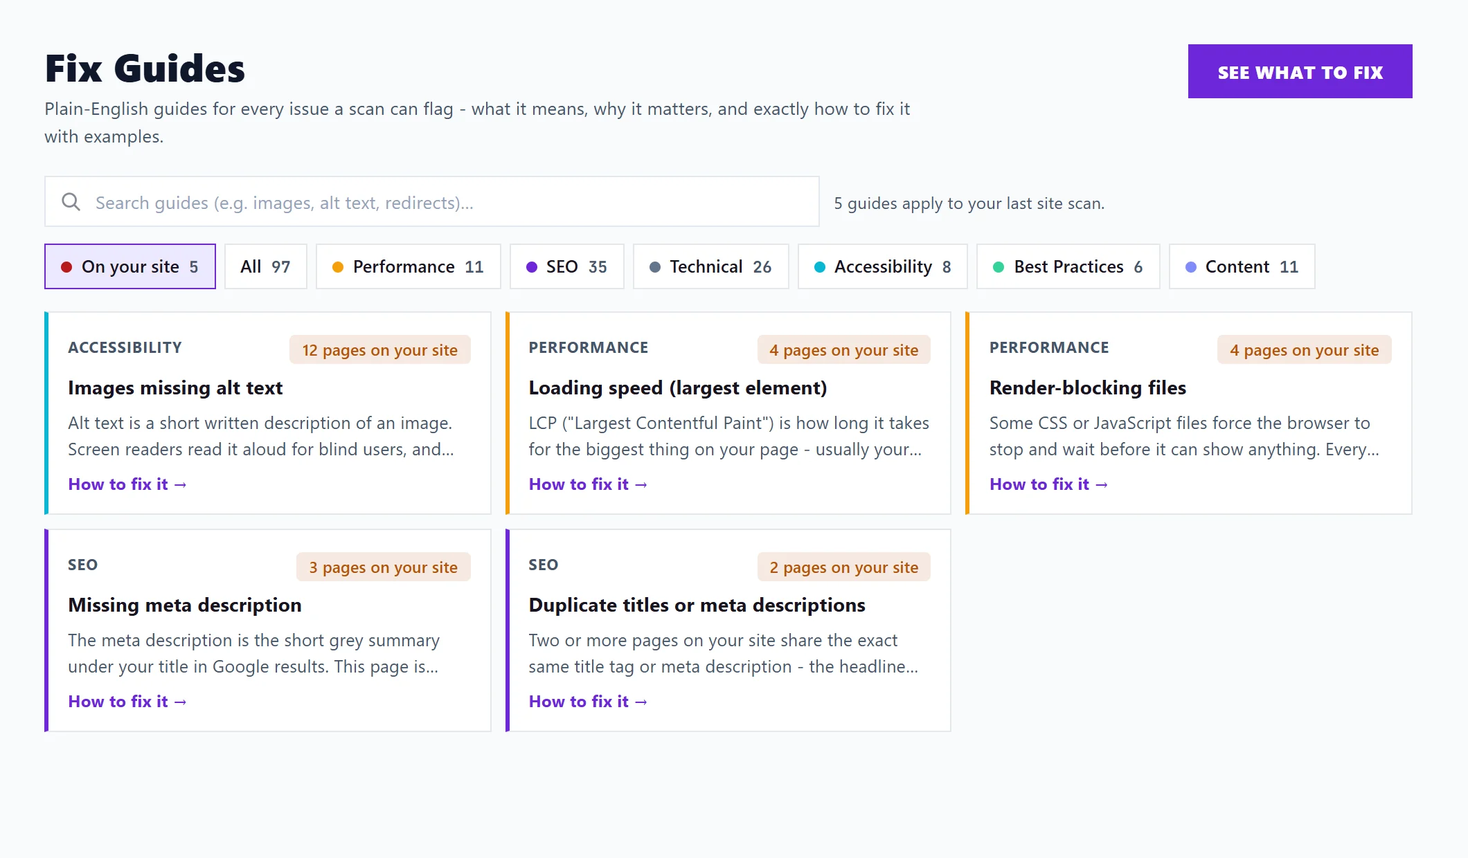Click the 3 pages on your site badge
Screen dimensions: 1468x858
tap(383, 567)
